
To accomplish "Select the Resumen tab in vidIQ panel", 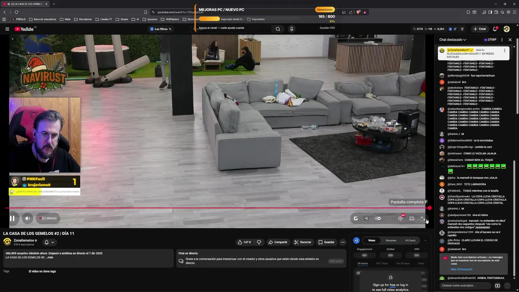I will (391, 240).
